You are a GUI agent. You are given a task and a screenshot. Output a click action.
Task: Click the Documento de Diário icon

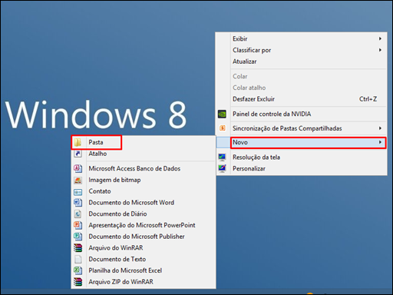tap(78, 214)
